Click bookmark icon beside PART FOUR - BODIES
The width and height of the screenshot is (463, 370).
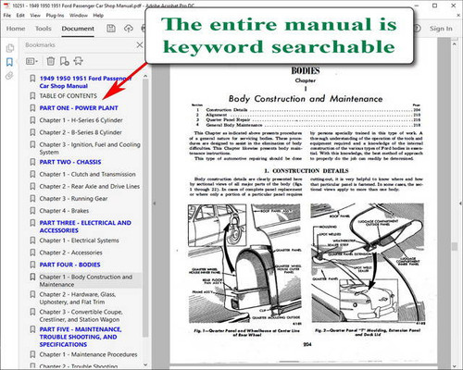click(x=32, y=265)
